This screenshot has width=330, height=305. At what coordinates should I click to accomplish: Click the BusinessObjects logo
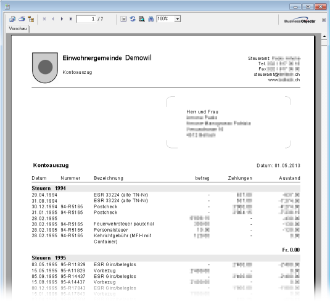[300, 20]
